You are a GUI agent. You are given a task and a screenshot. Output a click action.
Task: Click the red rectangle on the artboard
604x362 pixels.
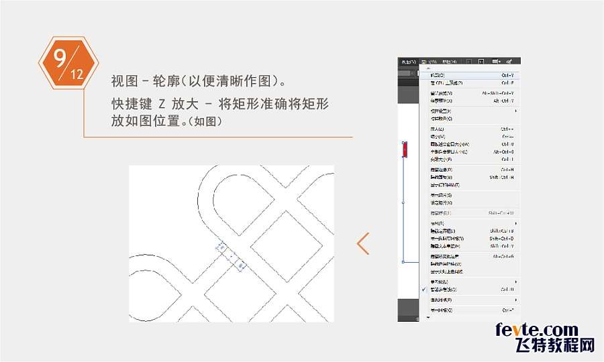404,149
